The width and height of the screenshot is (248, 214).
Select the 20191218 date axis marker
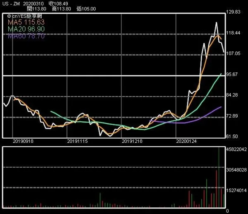(x=132, y=141)
